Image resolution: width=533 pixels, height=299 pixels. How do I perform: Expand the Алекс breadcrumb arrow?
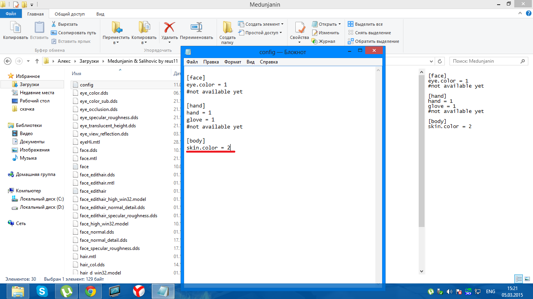74,61
